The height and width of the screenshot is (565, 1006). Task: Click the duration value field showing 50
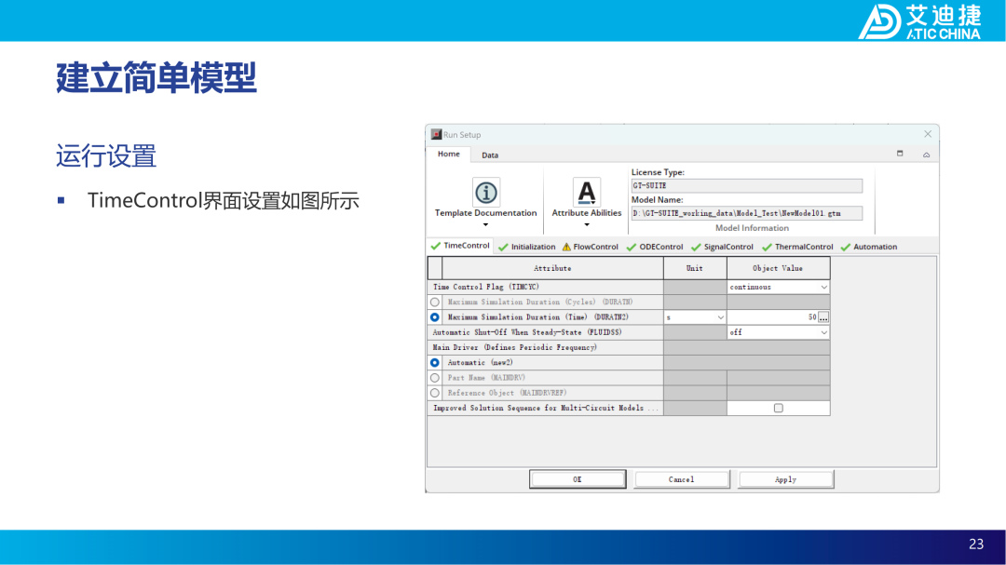(772, 317)
